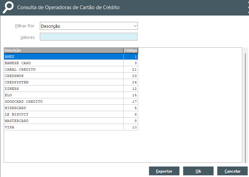The width and height of the screenshot is (249, 177).
Task: Choose the ELO row
Action: point(71,95)
